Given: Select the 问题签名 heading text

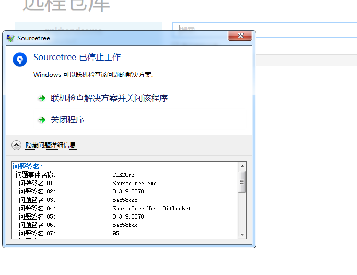Looking at the screenshot, I should [x=27, y=166].
